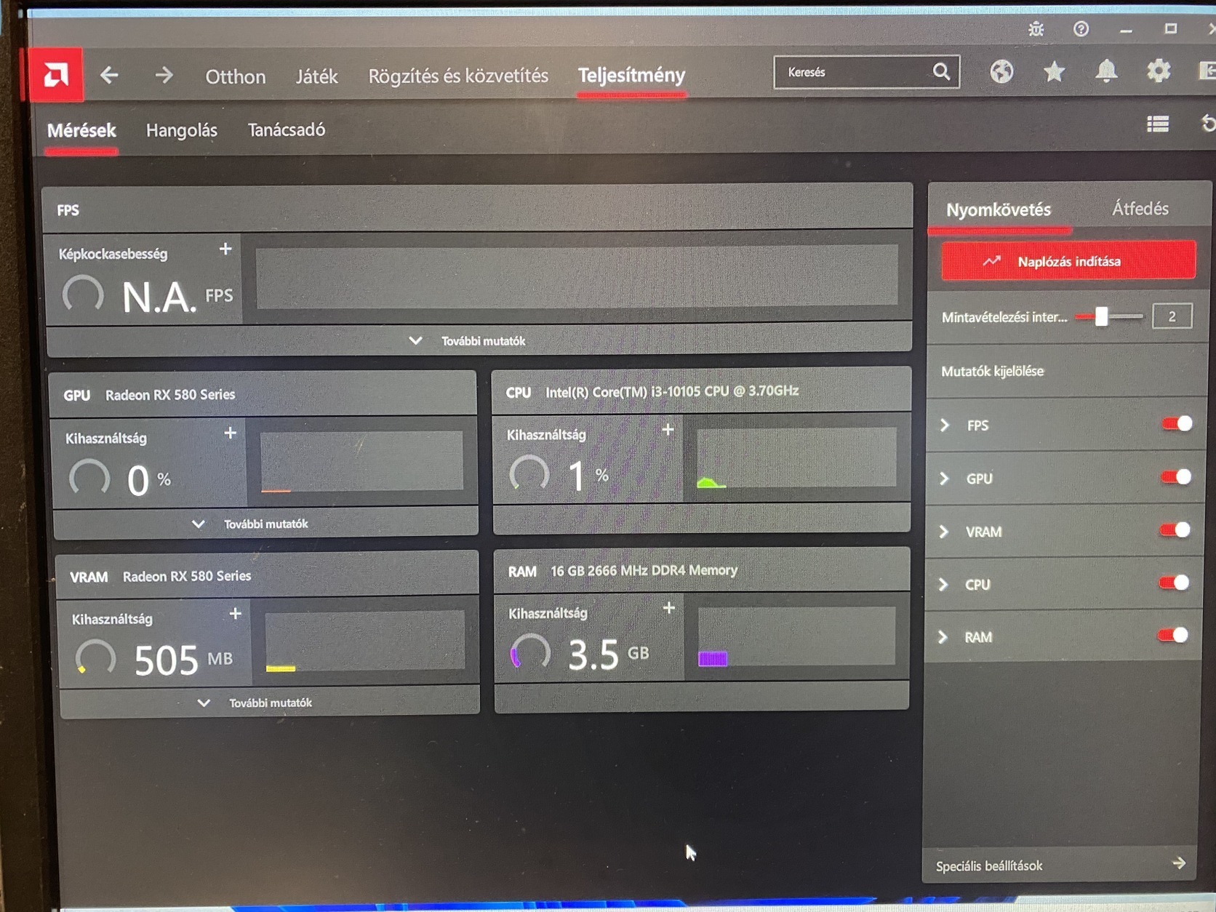Screen dimensions: 1216x912
Task: Go forward with the right arrow
Action: tap(164, 75)
